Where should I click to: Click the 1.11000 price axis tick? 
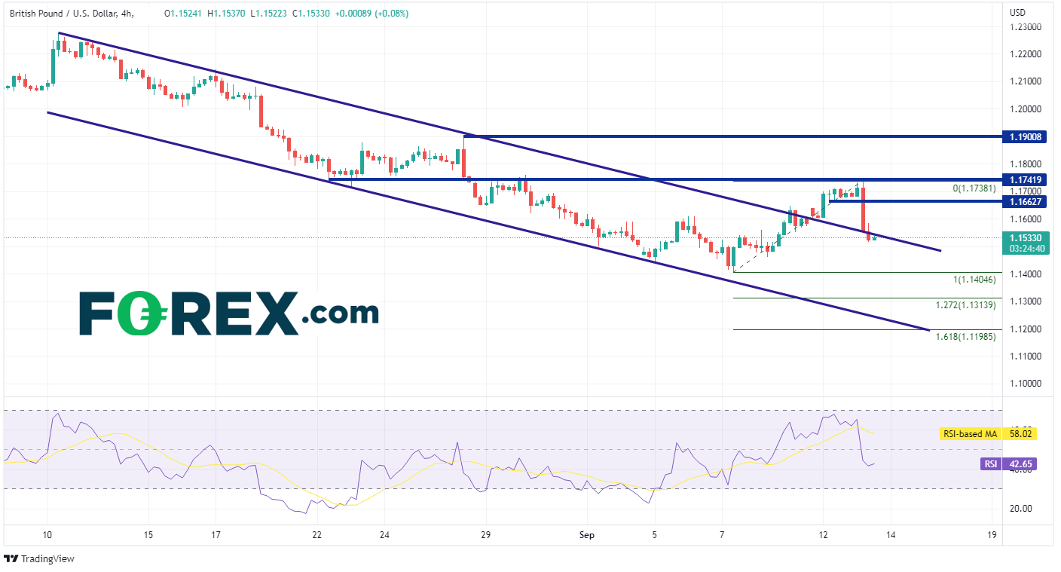(x=1026, y=356)
